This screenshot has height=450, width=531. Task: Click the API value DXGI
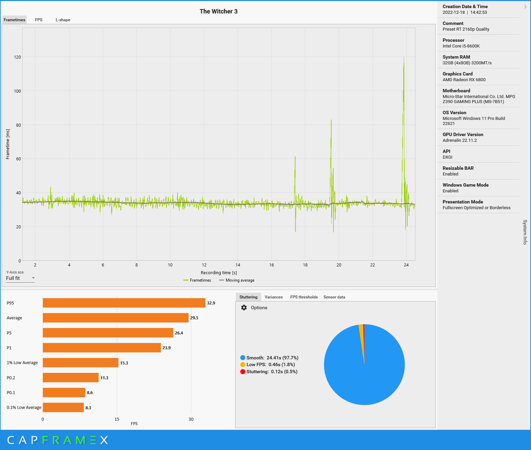click(x=447, y=157)
